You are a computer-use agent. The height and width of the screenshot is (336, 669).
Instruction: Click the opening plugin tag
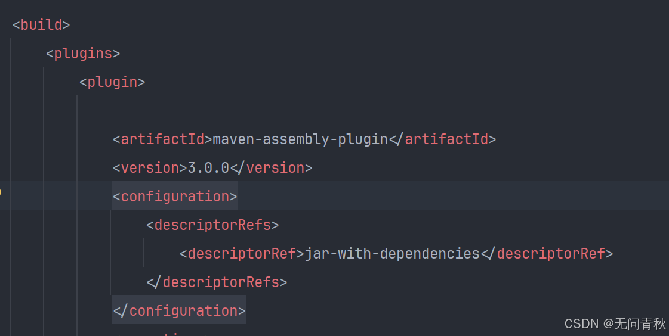tap(112, 82)
